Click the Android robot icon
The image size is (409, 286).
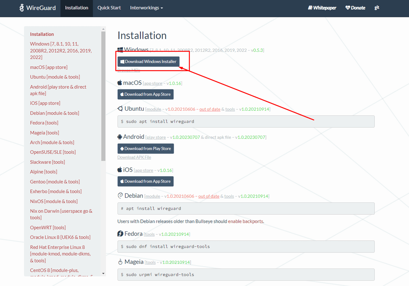[120, 137]
